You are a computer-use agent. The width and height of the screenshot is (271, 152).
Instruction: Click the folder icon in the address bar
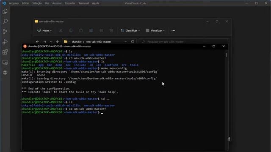click(66, 42)
